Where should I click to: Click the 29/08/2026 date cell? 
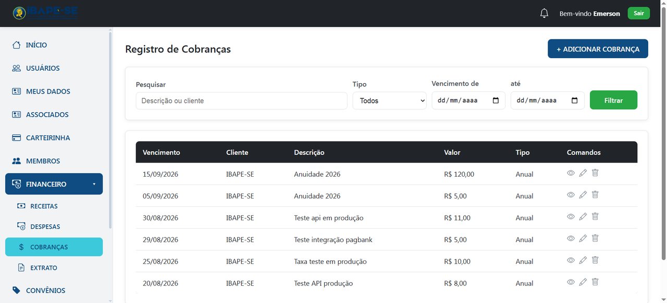click(160, 240)
